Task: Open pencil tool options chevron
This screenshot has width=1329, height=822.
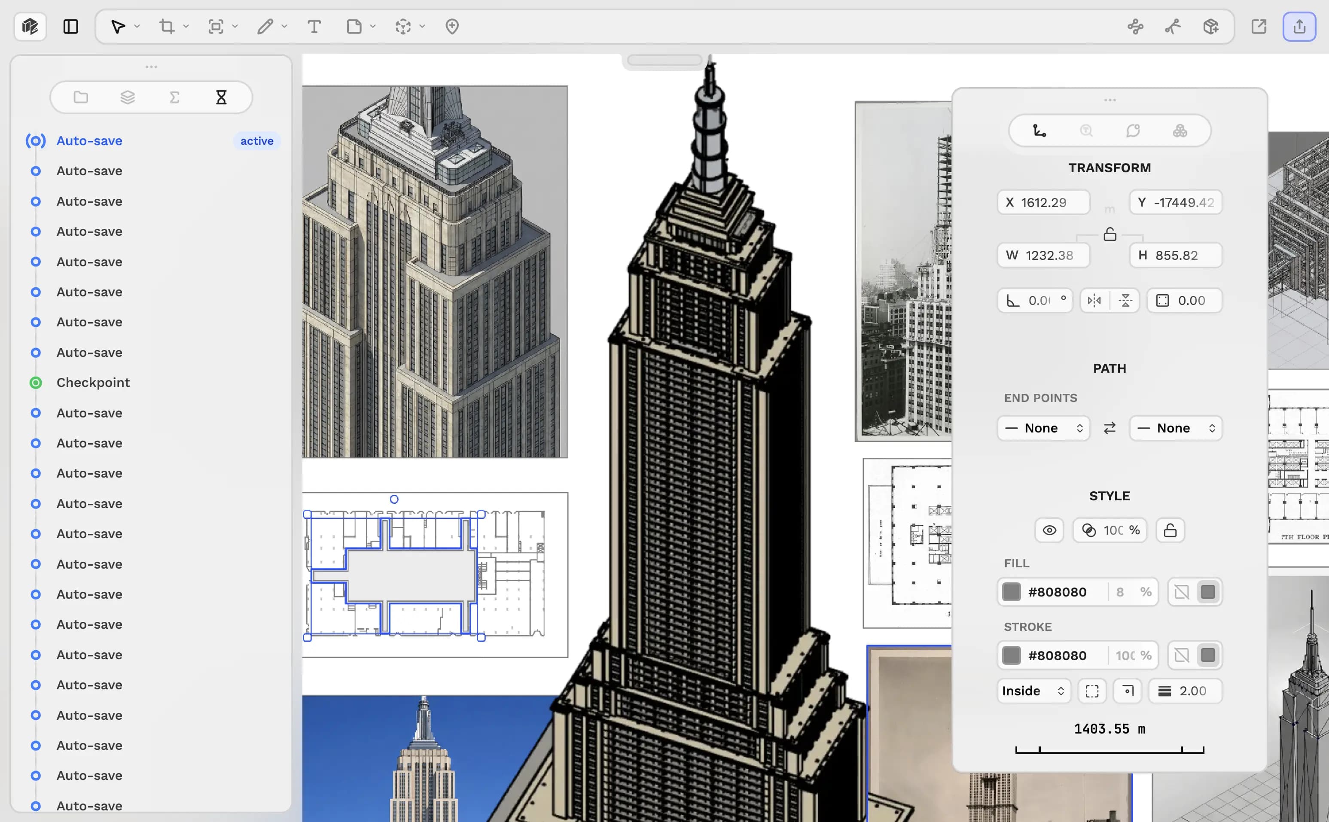Action: [284, 26]
